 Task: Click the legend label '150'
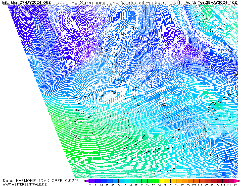coord(234,184)
